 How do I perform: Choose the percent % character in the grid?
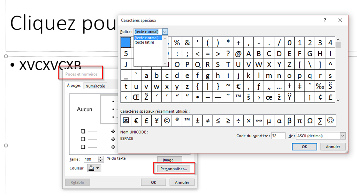pyautogui.click(x=177, y=43)
